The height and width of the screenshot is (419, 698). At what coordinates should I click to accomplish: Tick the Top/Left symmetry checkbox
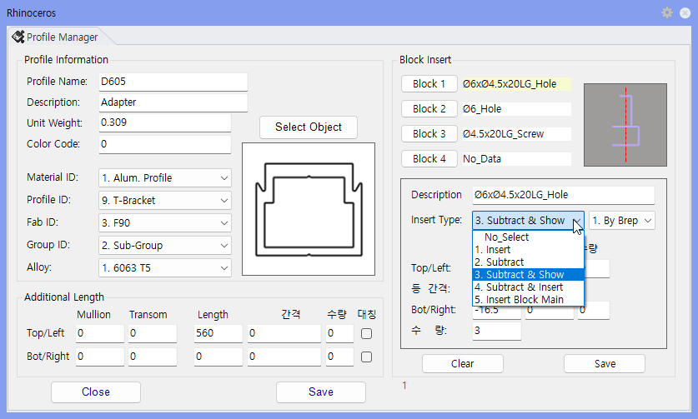tap(366, 333)
